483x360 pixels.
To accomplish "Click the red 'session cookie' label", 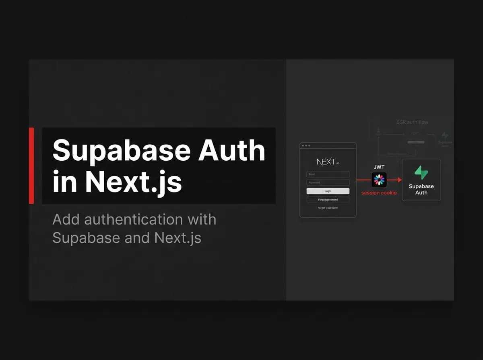I will point(379,193).
